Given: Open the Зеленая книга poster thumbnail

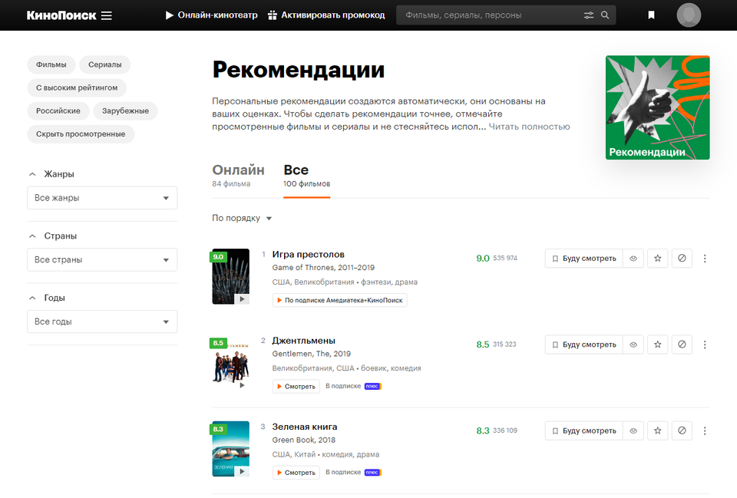Looking at the screenshot, I should [231, 449].
